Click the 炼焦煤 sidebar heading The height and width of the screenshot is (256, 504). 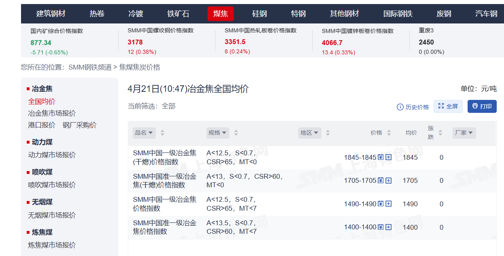(x=42, y=232)
